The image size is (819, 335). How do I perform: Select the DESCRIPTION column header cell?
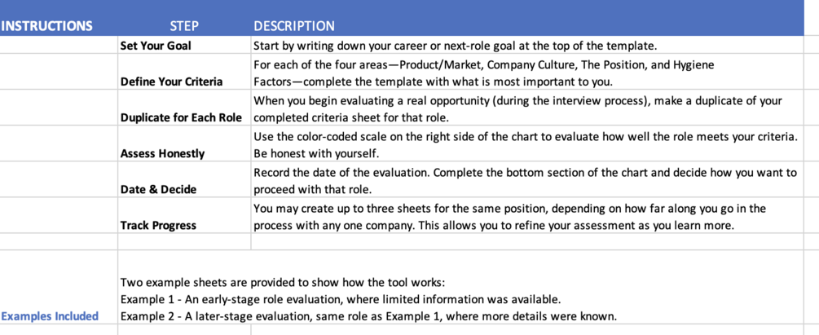tap(294, 26)
